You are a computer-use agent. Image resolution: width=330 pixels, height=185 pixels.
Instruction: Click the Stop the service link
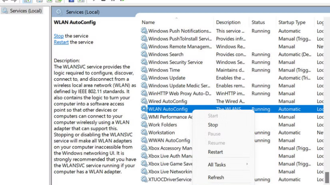coord(59,36)
